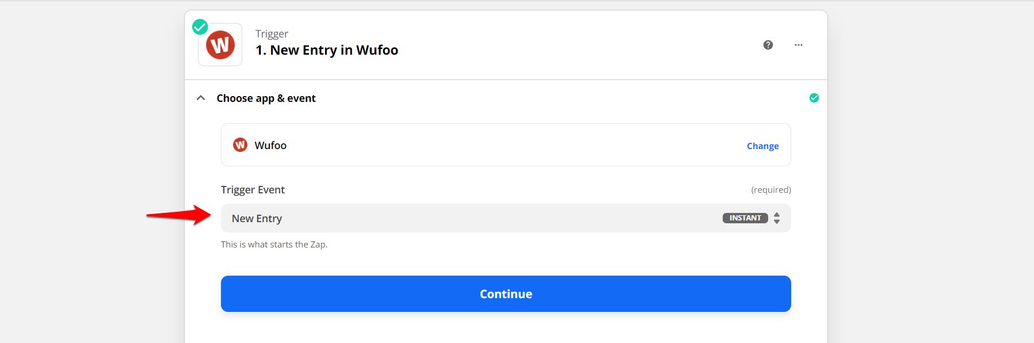This screenshot has height=343, width=1034.
Task: Open the help question mark icon
Action: [x=768, y=45]
